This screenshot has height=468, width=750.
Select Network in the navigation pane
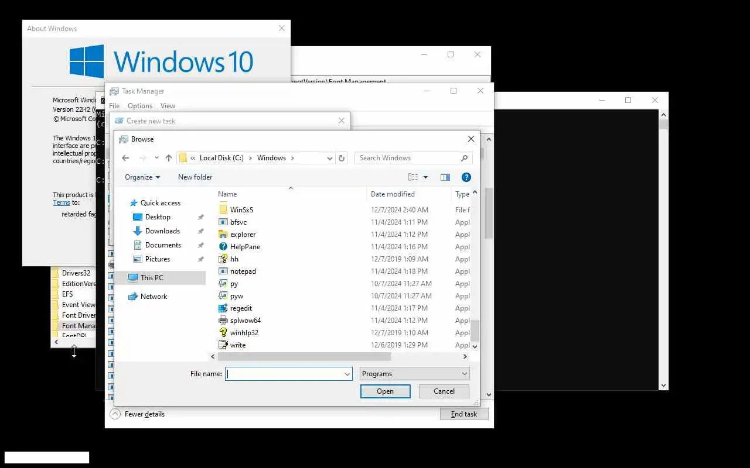pyautogui.click(x=154, y=297)
